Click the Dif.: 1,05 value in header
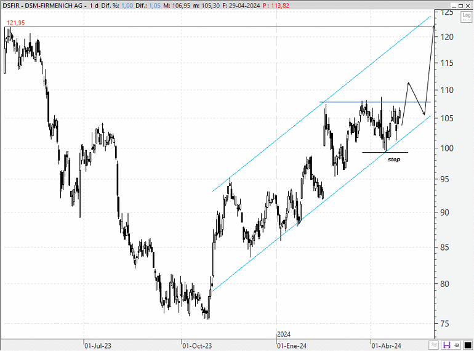The height and width of the screenshot is (351, 474). coord(148,6)
